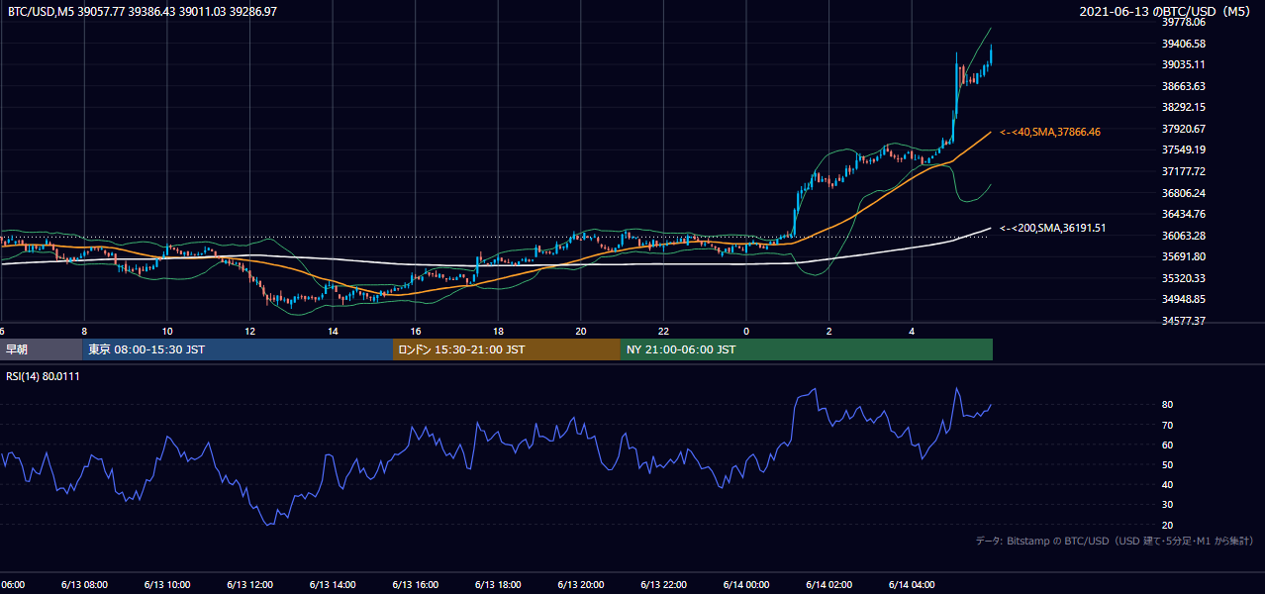This screenshot has height=594, width=1265.
Task: Click the Bitstamp data source note
Action: (x=1115, y=541)
